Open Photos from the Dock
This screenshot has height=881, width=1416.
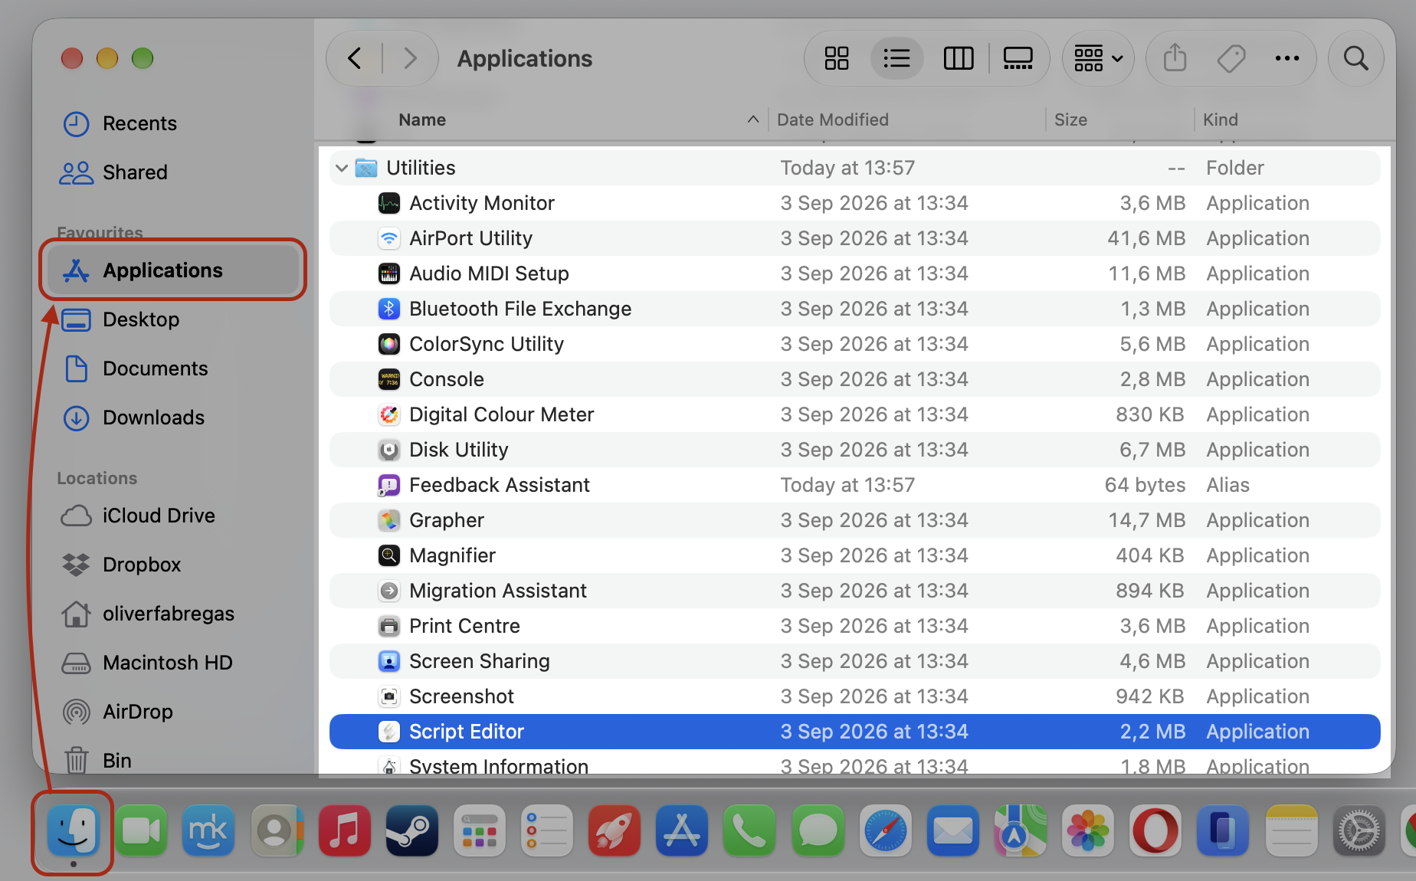pyautogui.click(x=1088, y=830)
